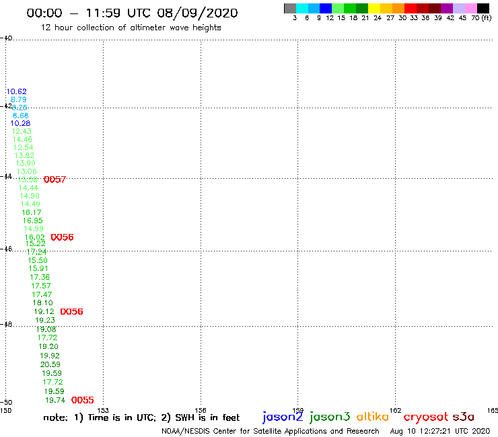Click the longitude axis label '162'
Viewport: 498px width, 437px height.
click(x=396, y=410)
